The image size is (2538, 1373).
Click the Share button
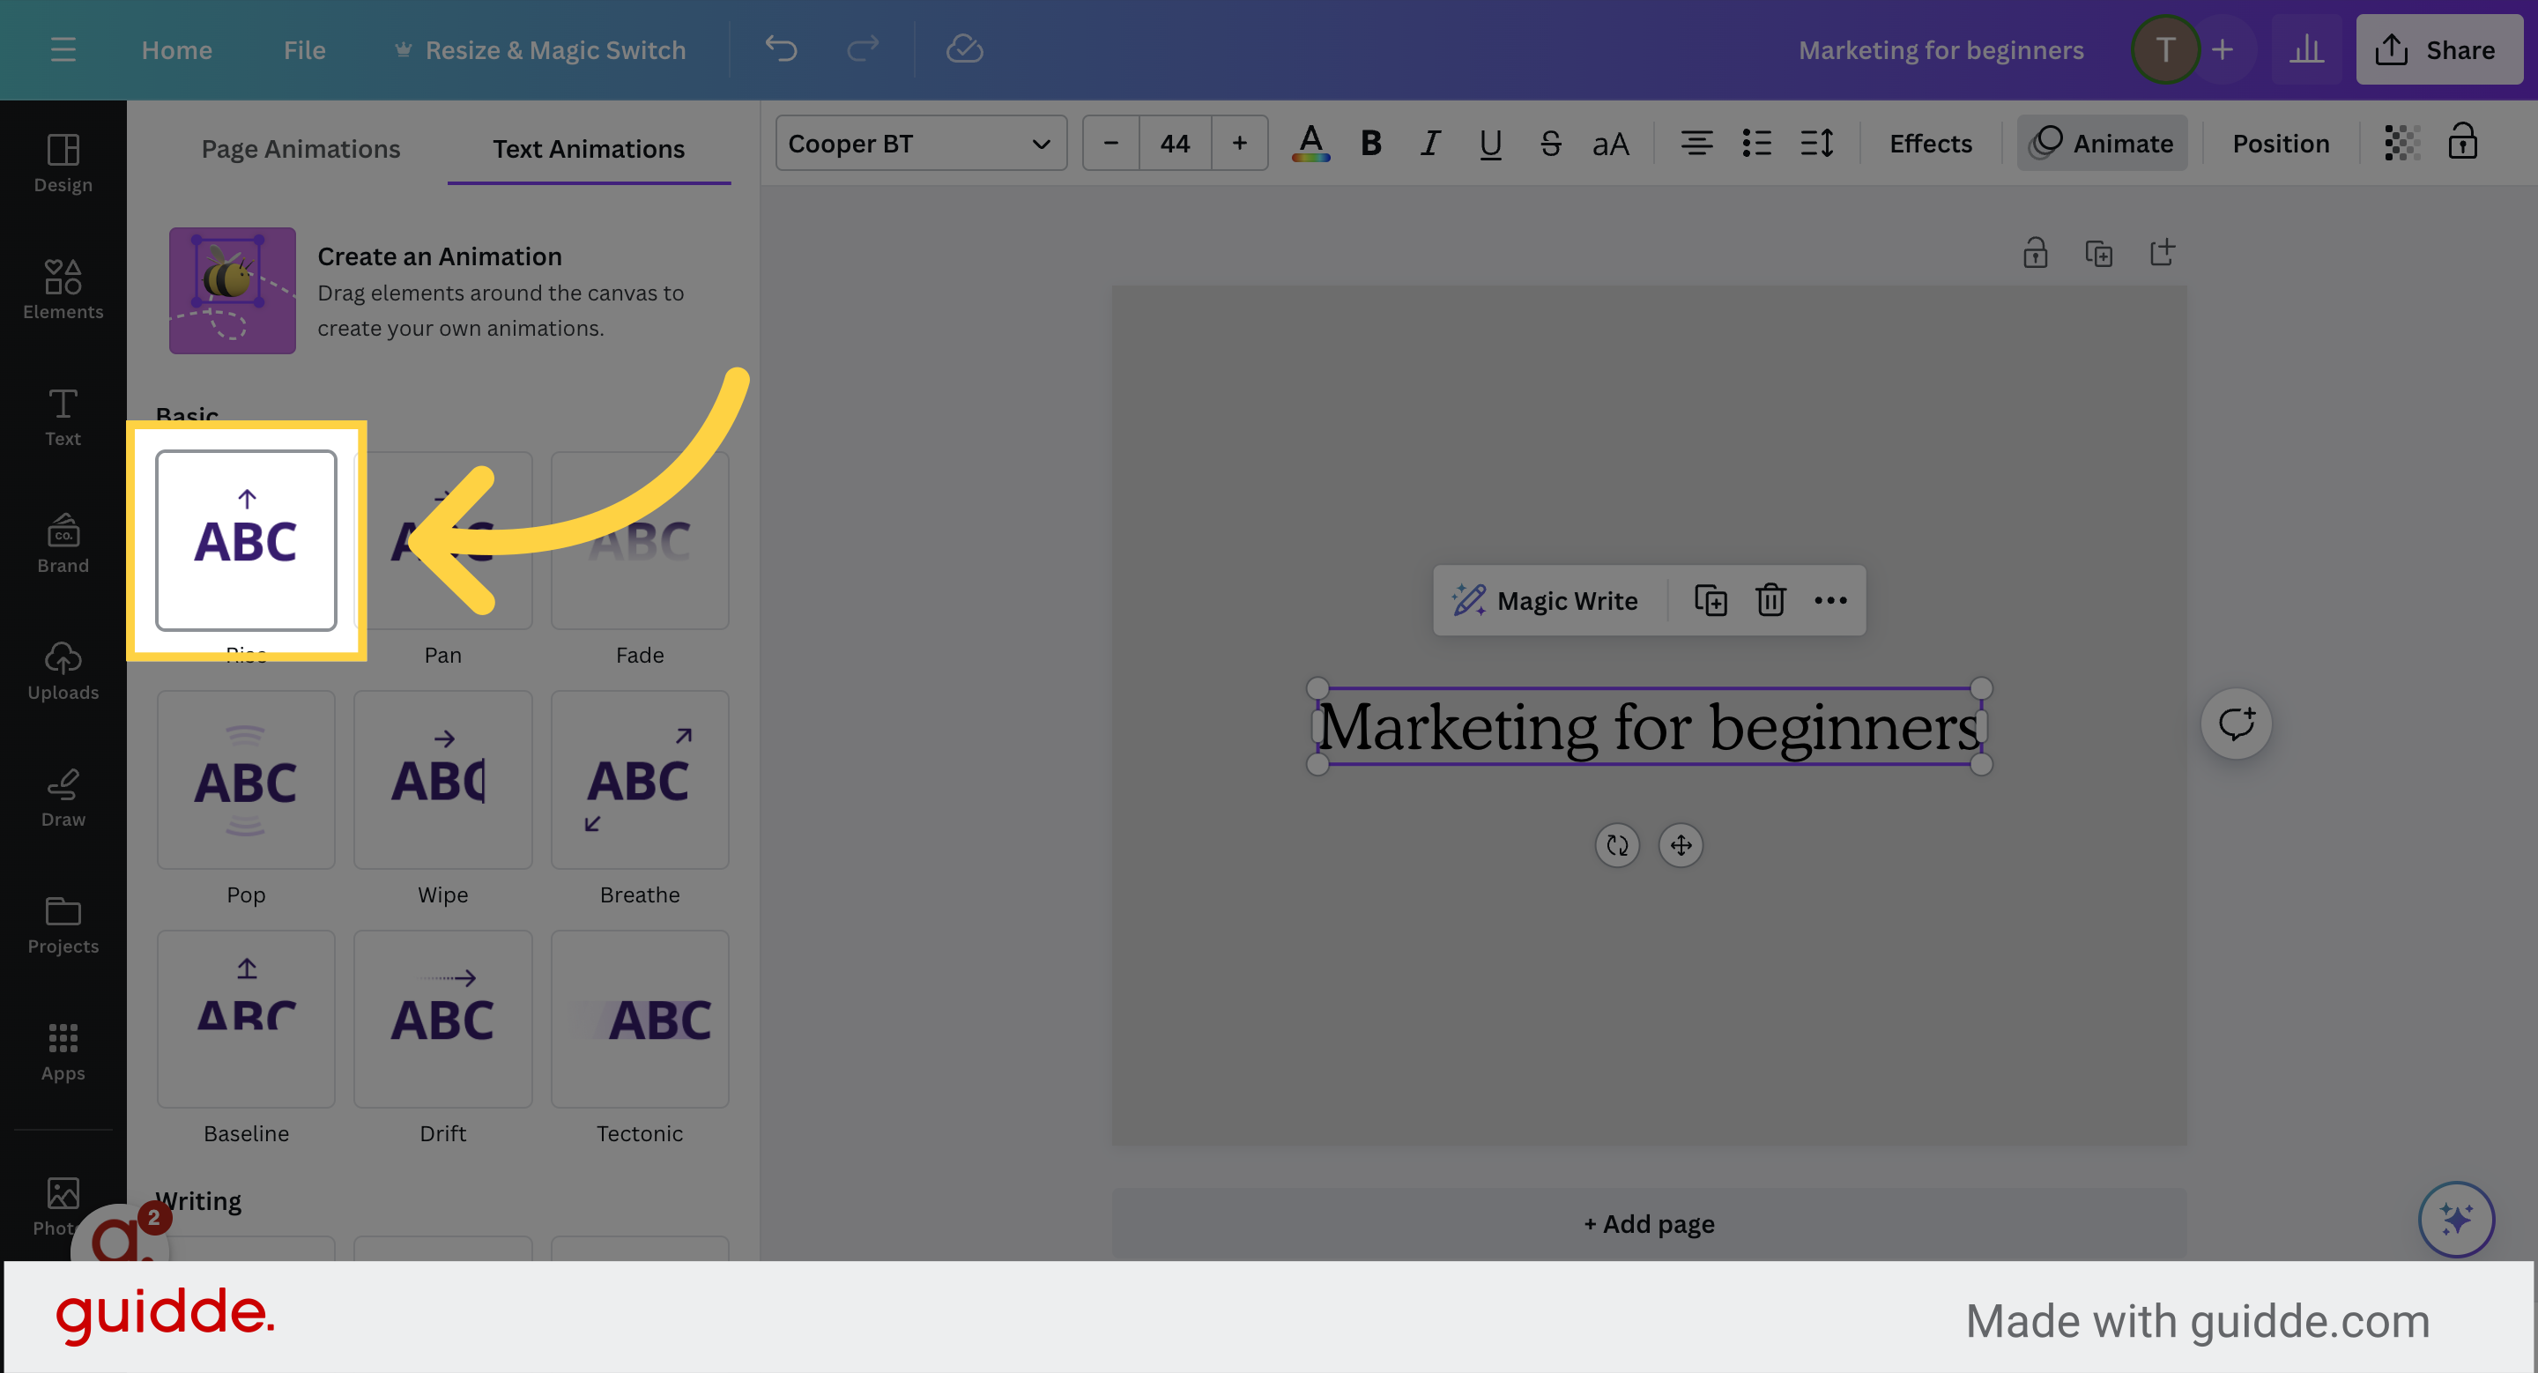pos(2438,49)
